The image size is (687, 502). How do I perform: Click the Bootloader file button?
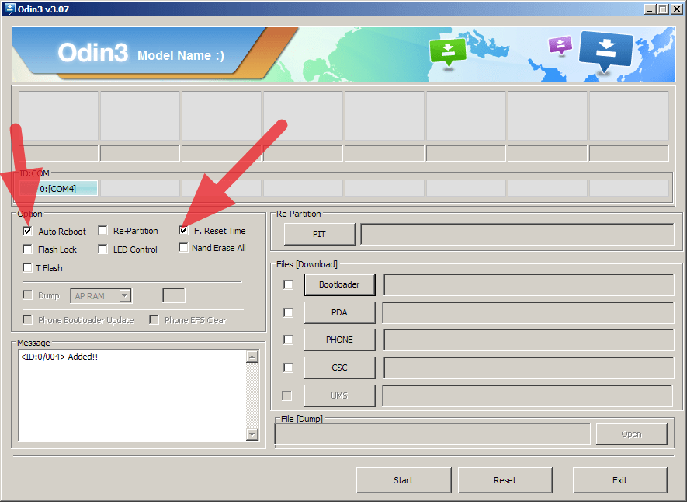pyautogui.click(x=339, y=284)
